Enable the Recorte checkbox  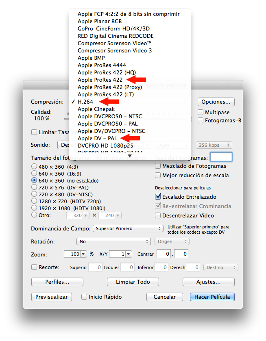click(x=34, y=267)
